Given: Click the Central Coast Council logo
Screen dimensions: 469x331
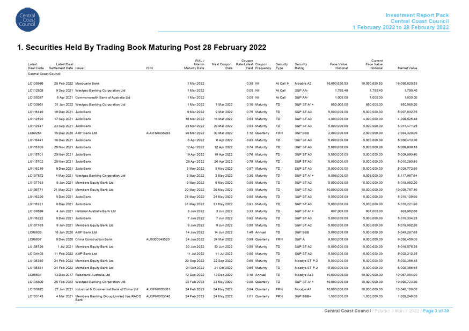Looking at the screenshot, I should (27, 20).
